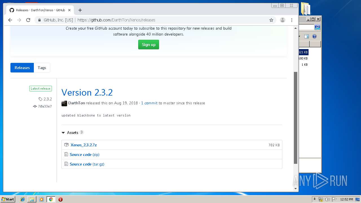Screen dimensions: 361x203
Task: Close the Releases · DarthTon/Xenos tab
Action: (69, 10)
